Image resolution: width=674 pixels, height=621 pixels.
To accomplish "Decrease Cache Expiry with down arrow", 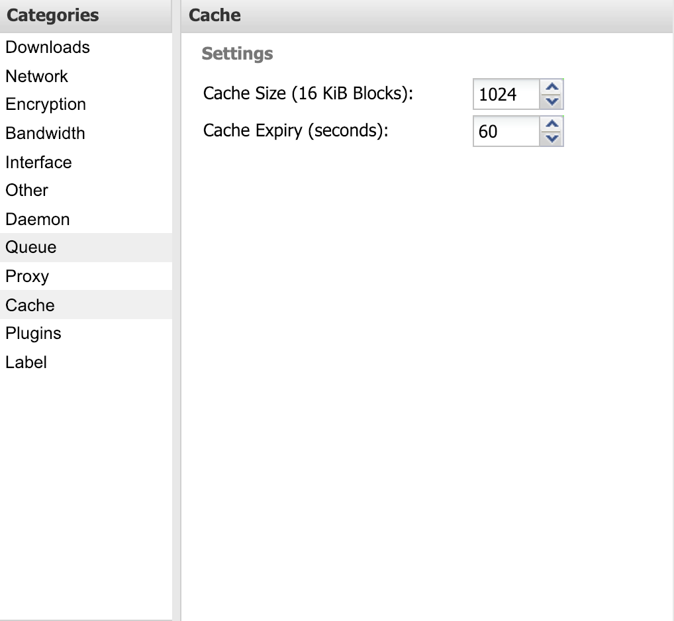I will (552, 138).
